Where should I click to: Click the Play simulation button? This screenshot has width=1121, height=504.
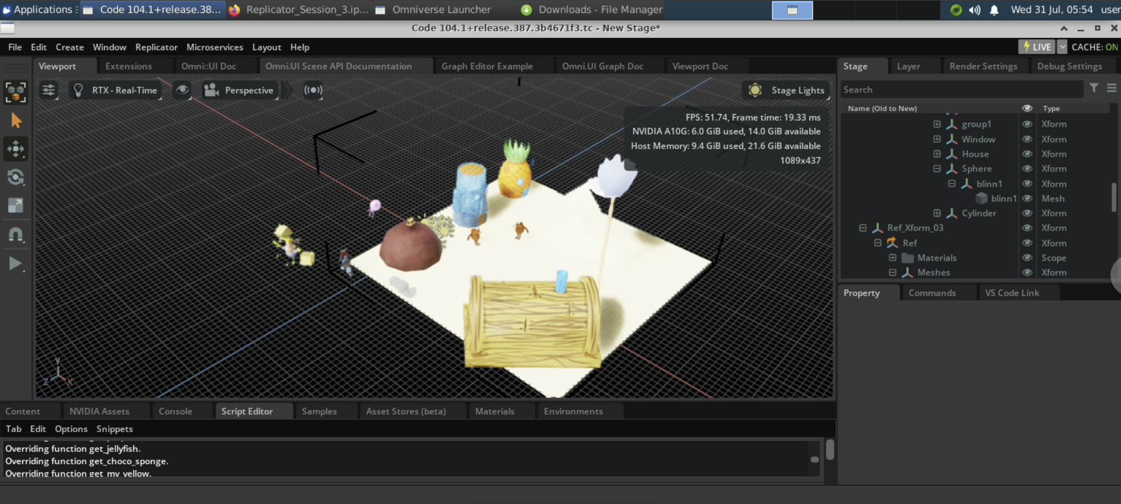pyautogui.click(x=16, y=264)
